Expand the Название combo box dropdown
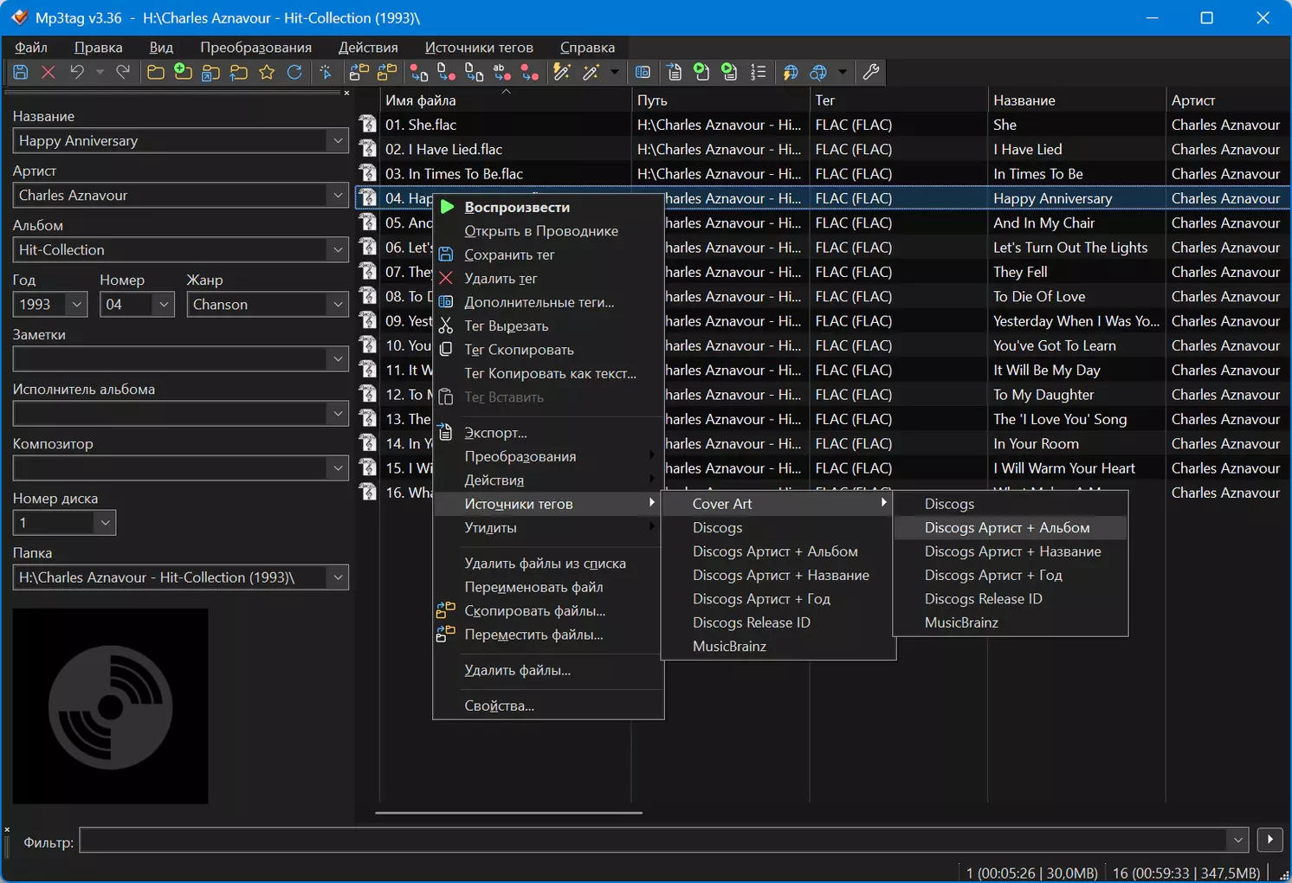Image resolution: width=1292 pixels, height=883 pixels. point(338,141)
